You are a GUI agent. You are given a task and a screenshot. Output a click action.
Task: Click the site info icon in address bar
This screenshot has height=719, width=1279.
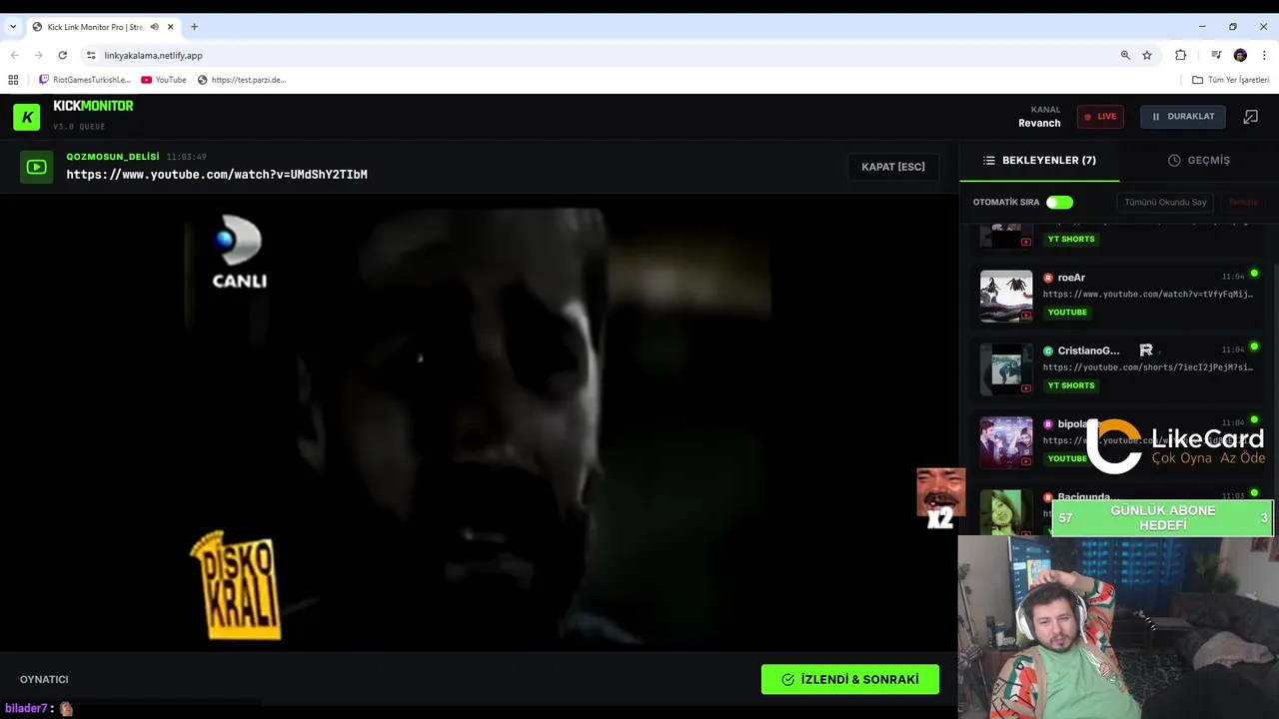pos(91,55)
